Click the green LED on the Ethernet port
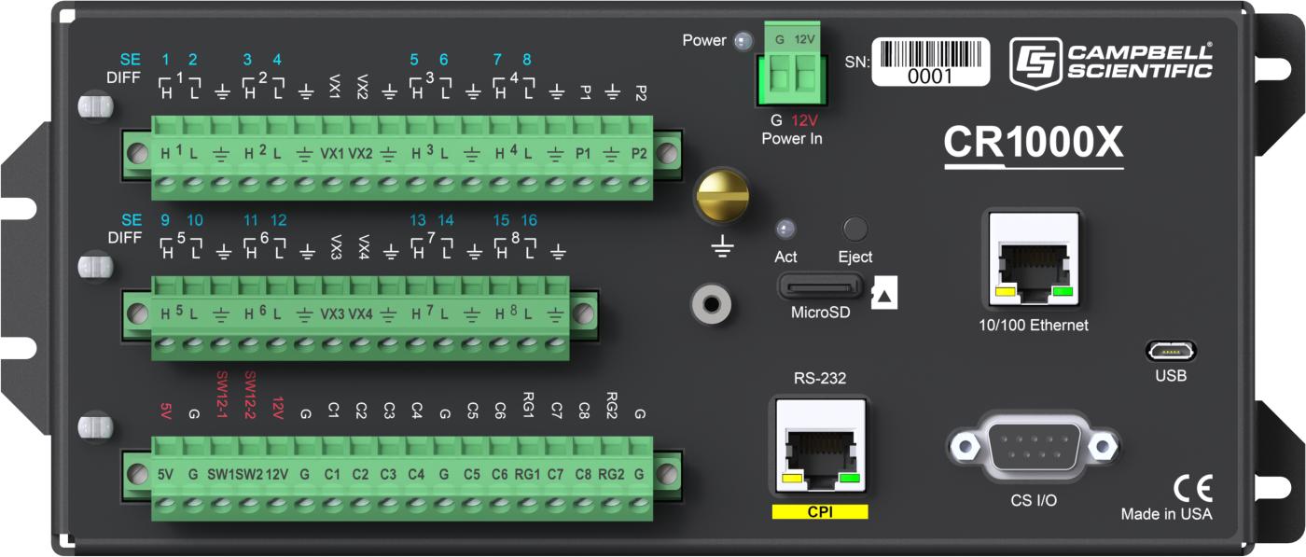This screenshot has height=557, width=1306. pyautogui.click(x=1062, y=293)
